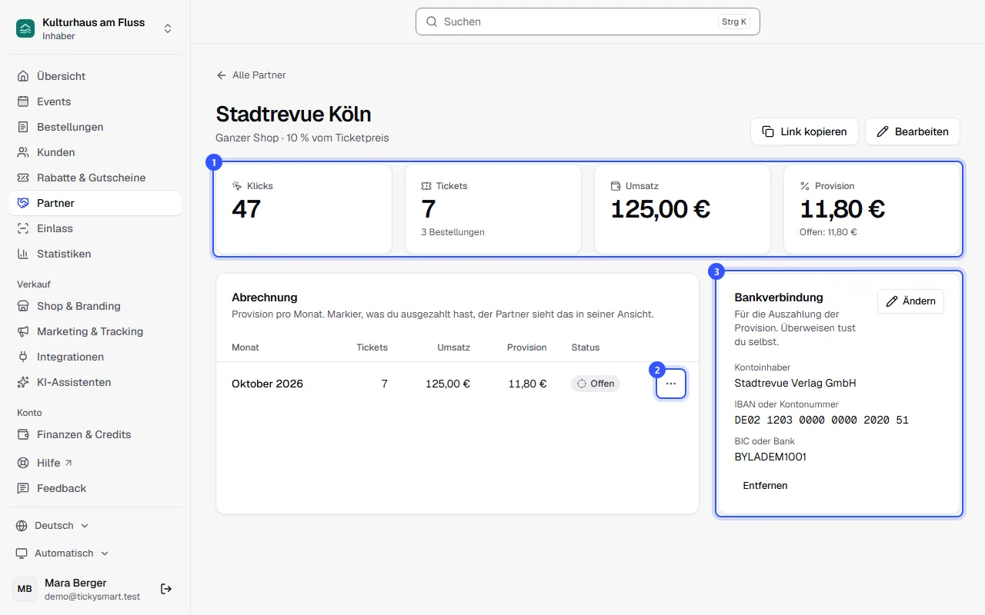Click the Kulturhaus am Fluss logo icon

click(x=25, y=28)
